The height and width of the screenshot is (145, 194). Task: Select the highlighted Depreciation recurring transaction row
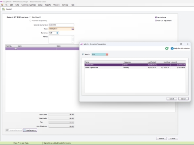coord(135,65)
